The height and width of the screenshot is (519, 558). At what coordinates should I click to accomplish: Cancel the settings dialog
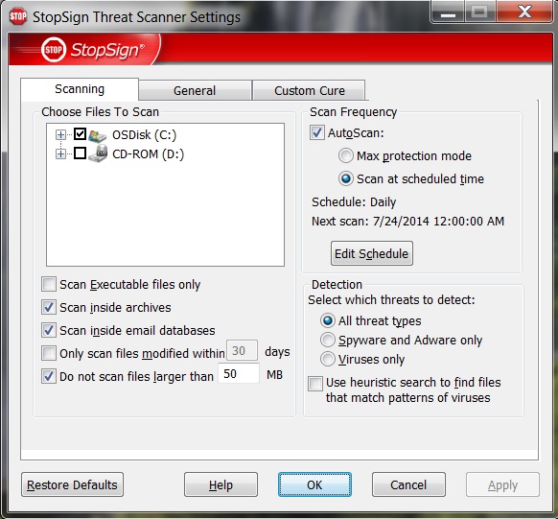(x=408, y=484)
